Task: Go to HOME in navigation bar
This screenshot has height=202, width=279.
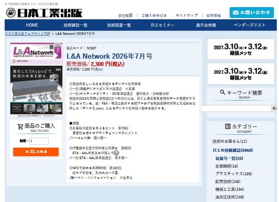Action: [32, 25]
